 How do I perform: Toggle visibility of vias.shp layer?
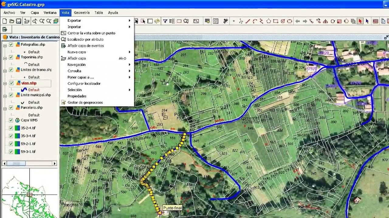[11, 83]
